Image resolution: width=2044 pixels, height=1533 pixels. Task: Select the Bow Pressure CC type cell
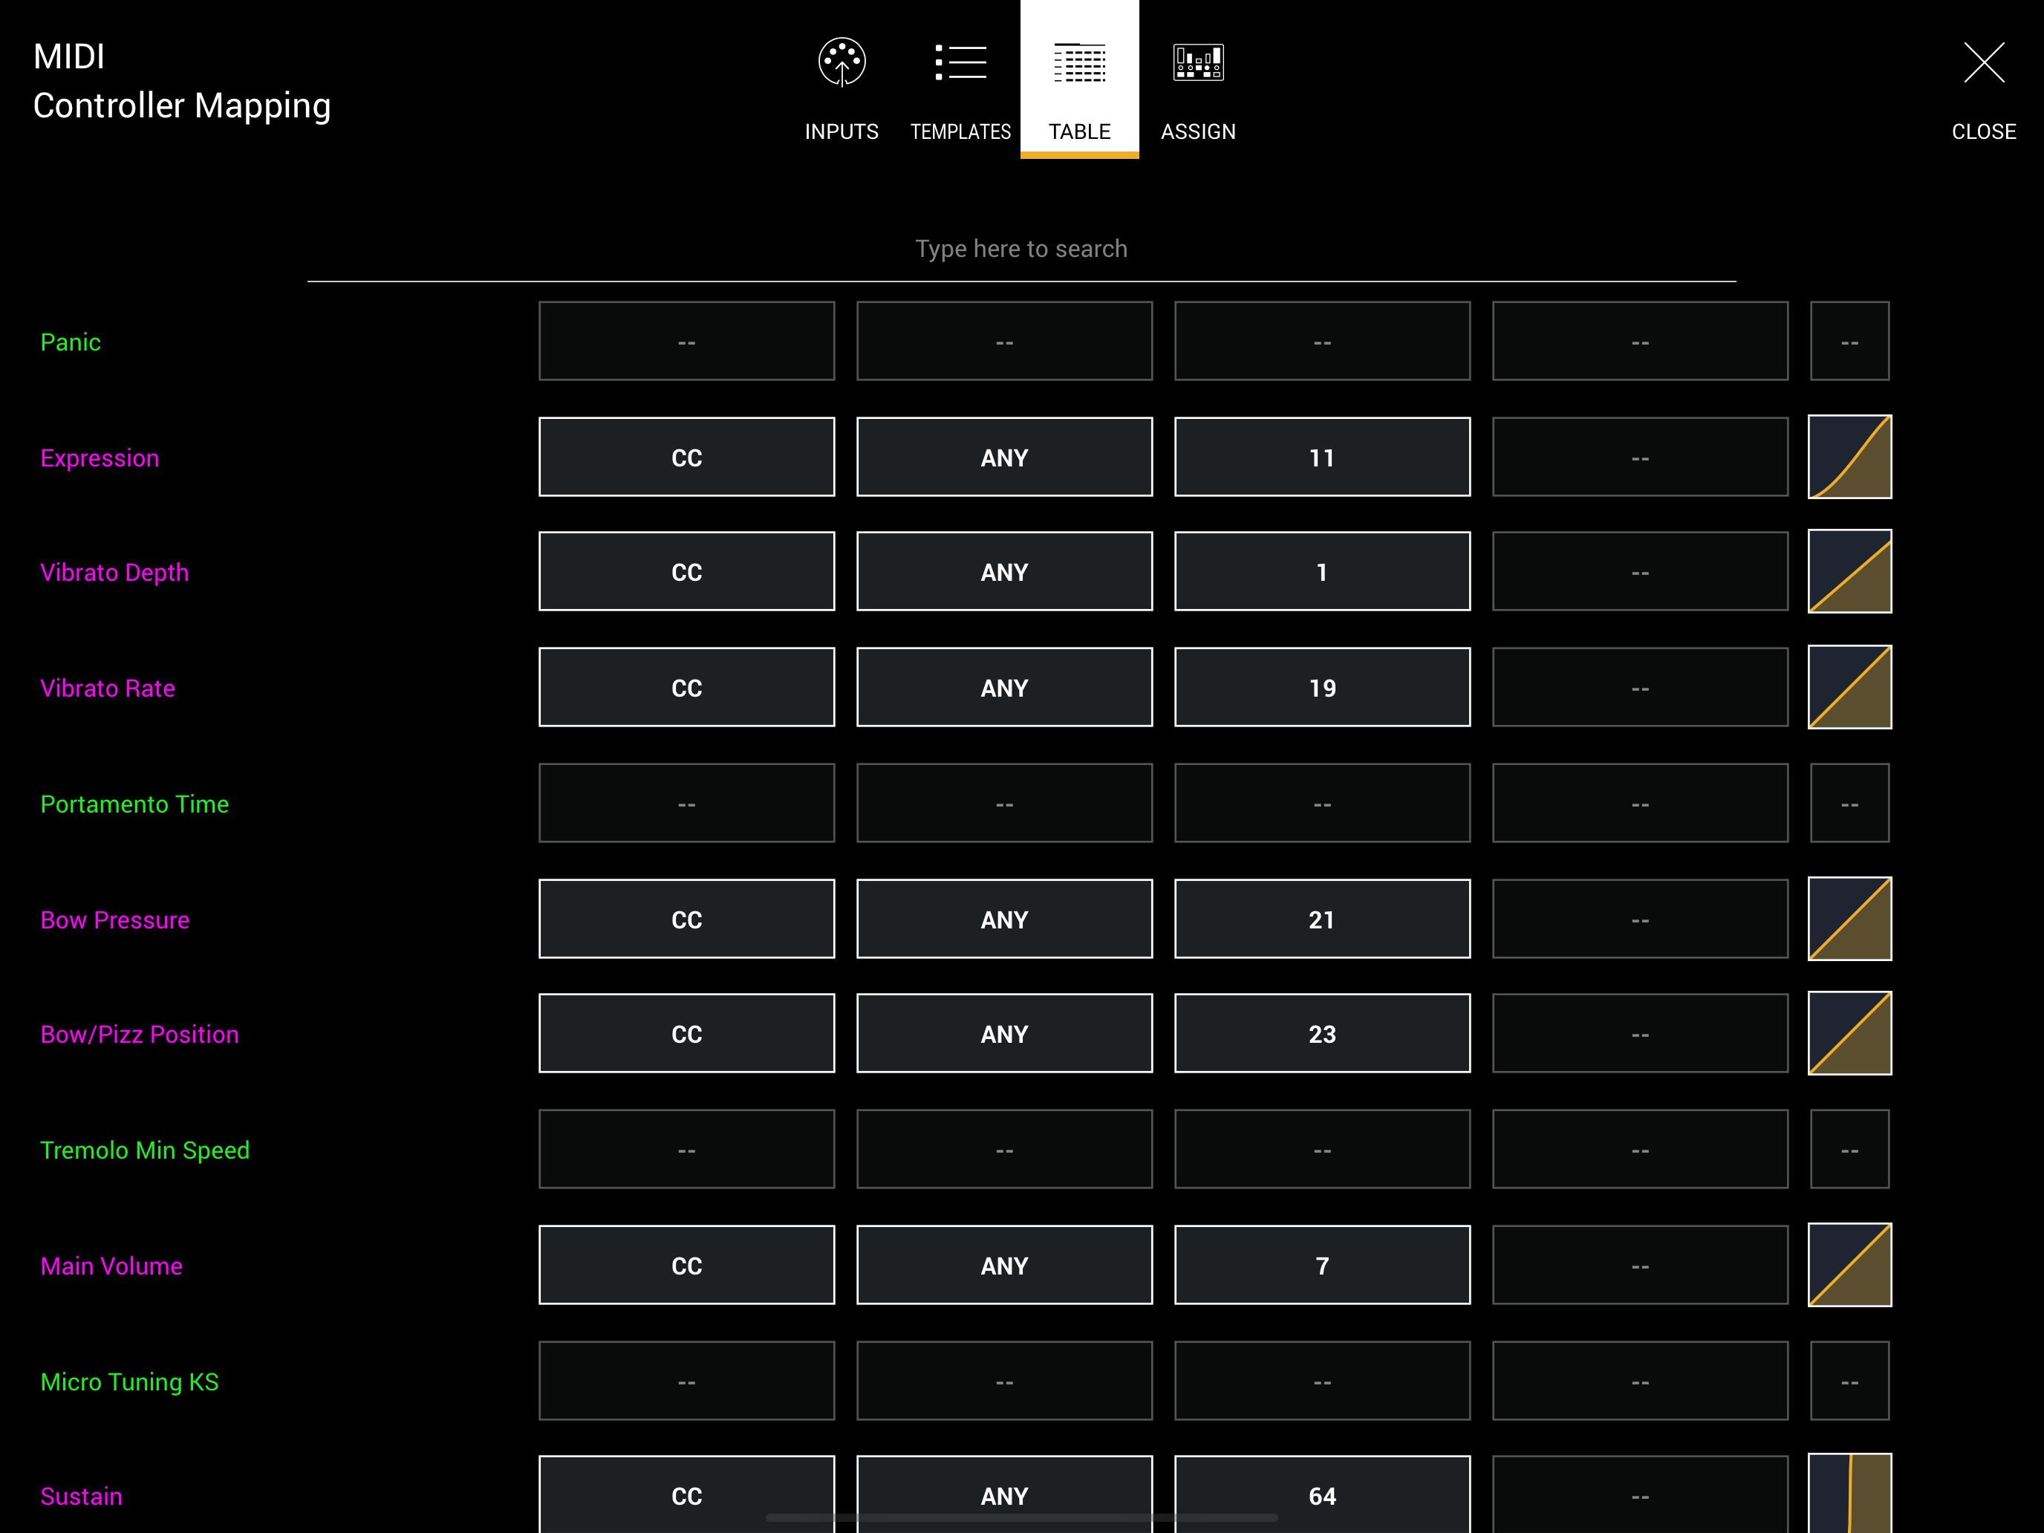coord(686,919)
